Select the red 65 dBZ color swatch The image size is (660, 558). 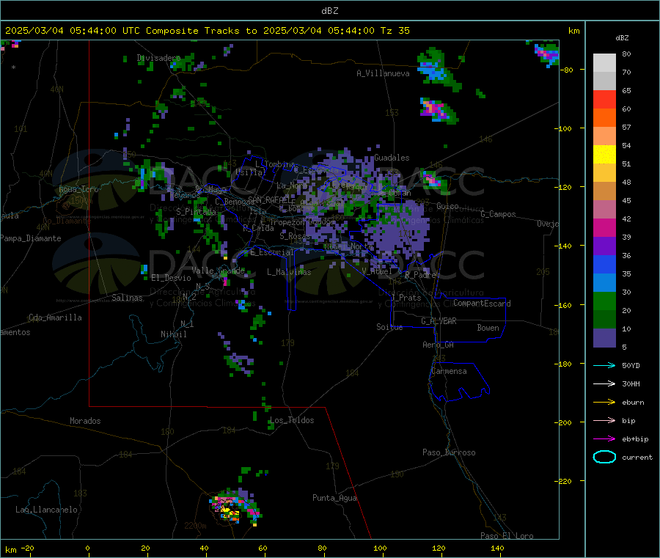(x=604, y=99)
